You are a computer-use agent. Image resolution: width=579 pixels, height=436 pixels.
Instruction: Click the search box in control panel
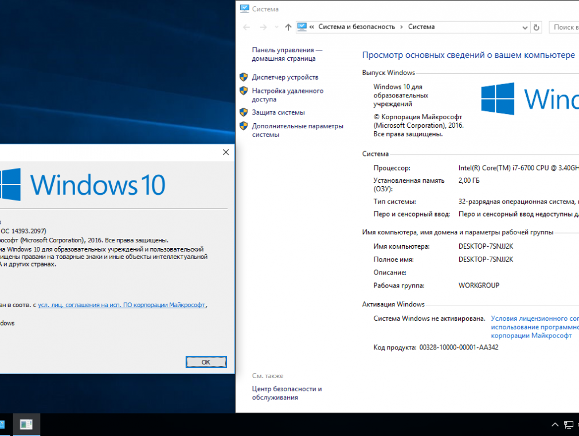[x=564, y=27]
